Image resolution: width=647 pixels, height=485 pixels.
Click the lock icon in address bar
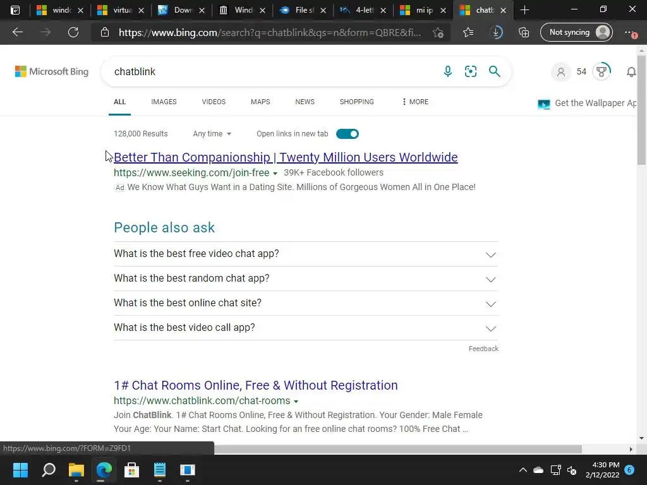pyautogui.click(x=105, y=32)
